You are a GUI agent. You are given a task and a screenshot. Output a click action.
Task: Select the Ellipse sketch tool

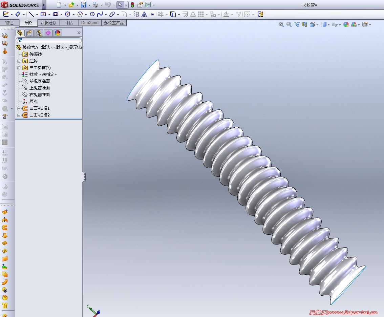[112, 14]
